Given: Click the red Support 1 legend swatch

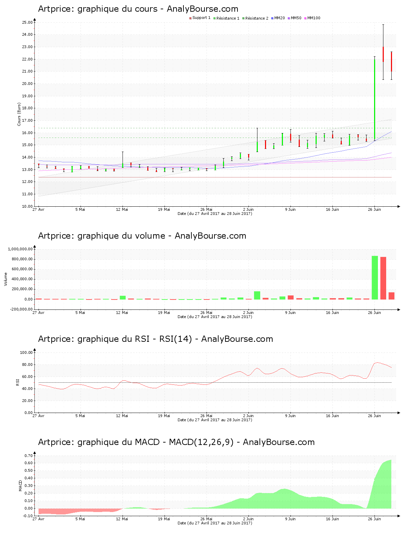Looking at the screenshot, I should click(x=190, y=18).
